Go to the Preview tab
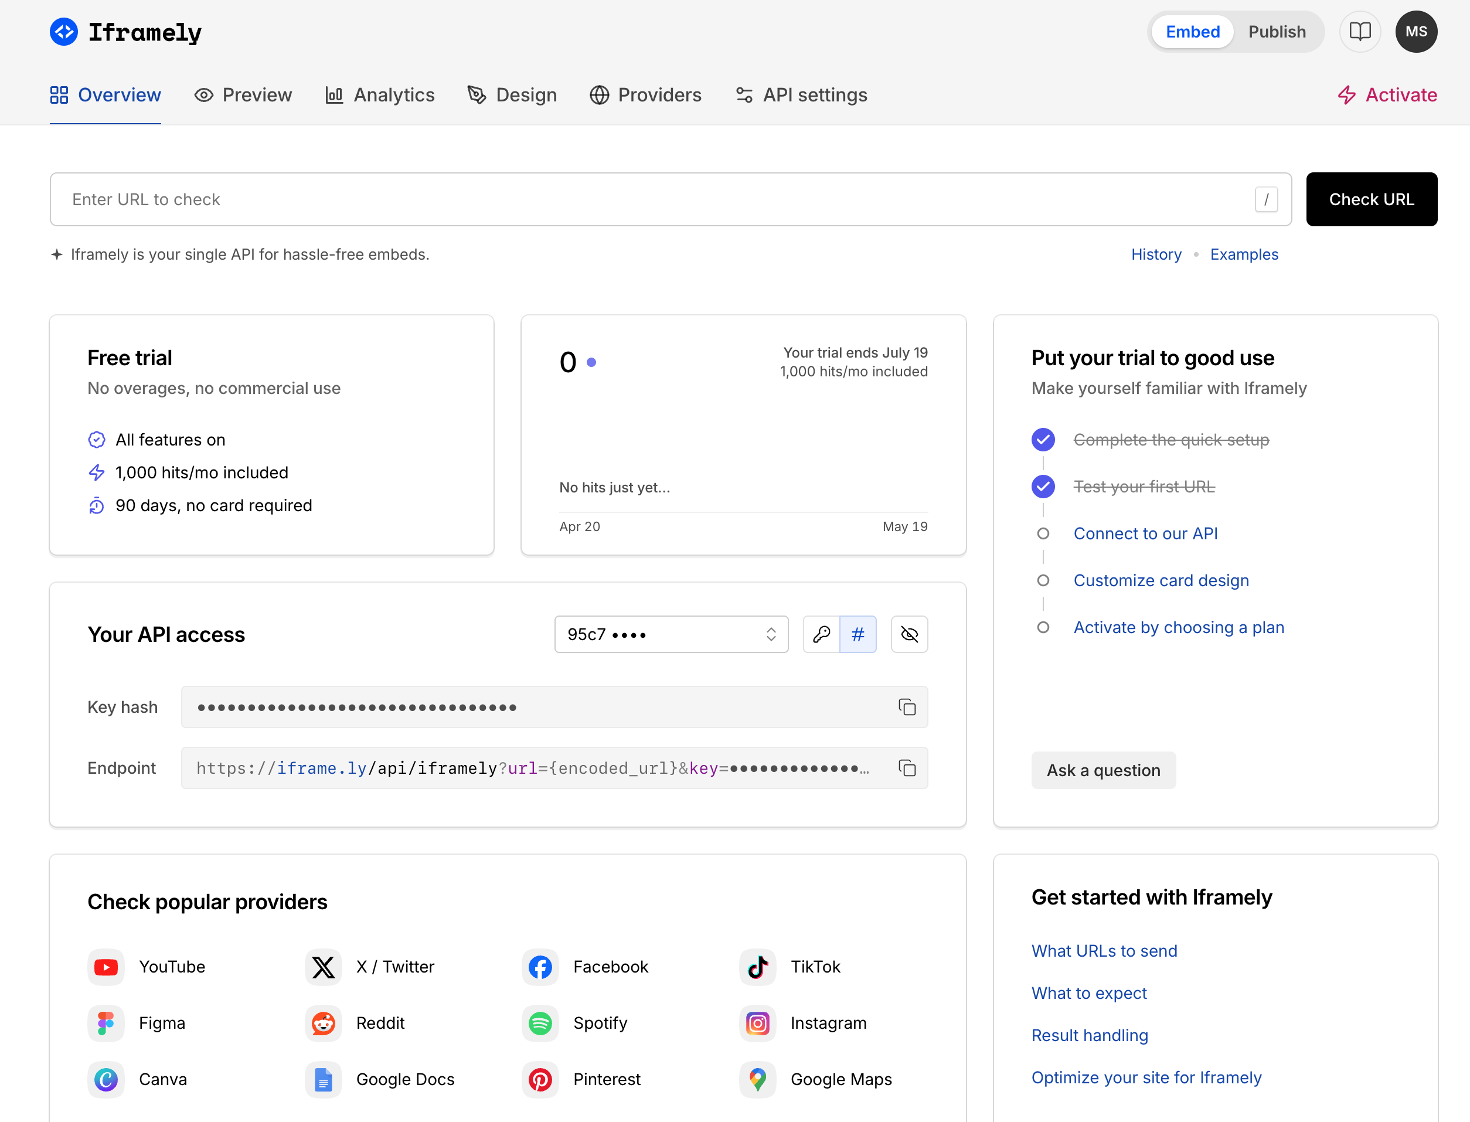The width and height of the screenshot is (1470, 1122). pos(243,95)
